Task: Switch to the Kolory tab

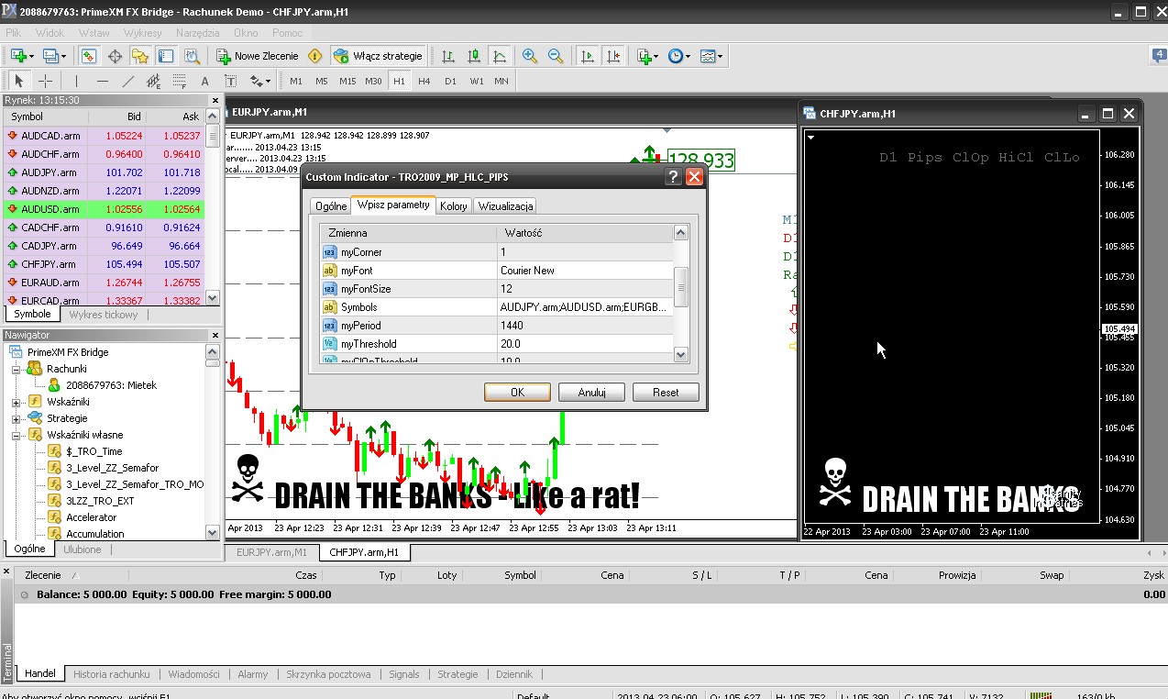Action: (453, 206)
